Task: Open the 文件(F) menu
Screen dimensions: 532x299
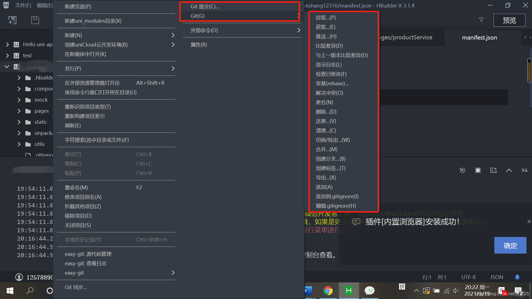Action: [x=23, y=5]
